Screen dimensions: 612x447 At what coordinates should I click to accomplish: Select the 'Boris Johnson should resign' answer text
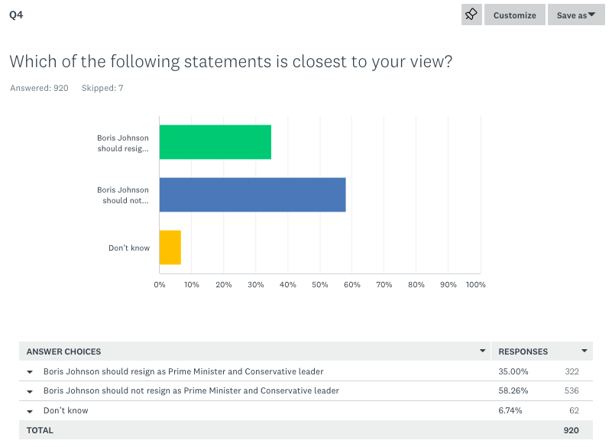click(x=183, y=371)
